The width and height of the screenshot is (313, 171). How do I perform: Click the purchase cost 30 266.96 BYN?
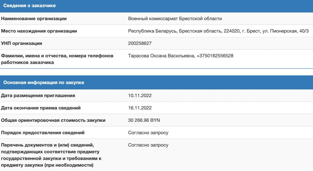[x=144, y=120]
